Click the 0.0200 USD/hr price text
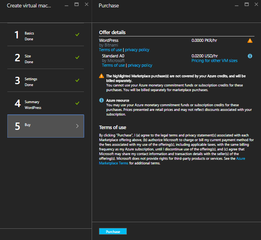The image size is (261, 240). 205,56
